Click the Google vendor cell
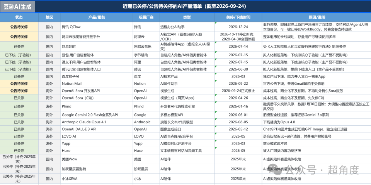Screen dimensions: 371x185 [146, 115]
